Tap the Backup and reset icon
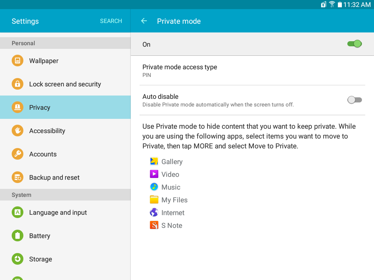Screen dimensions: 374x280 pyautogui.click(x=18, y=177)
